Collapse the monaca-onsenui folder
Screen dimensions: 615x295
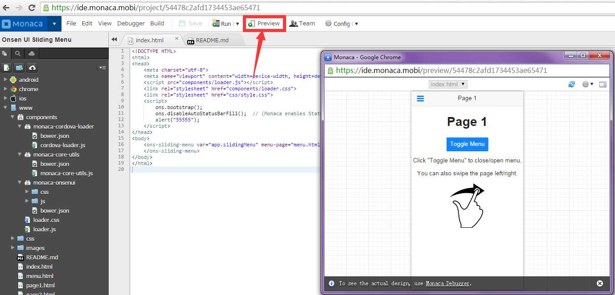click(x=20, y=182)
